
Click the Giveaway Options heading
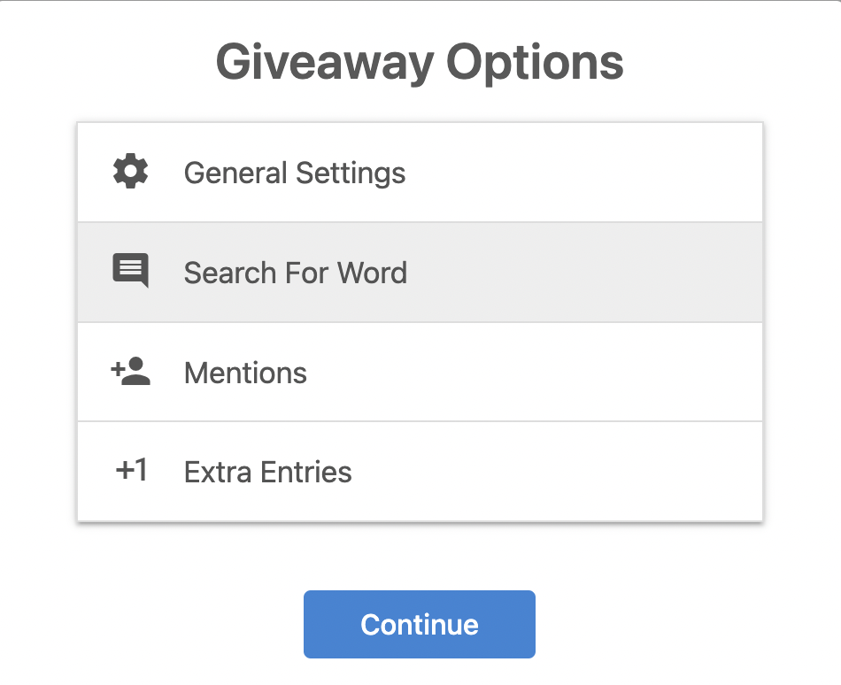pos(420,63)
